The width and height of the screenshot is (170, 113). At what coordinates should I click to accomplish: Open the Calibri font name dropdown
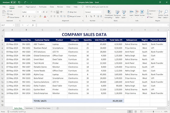pos(36,12)
